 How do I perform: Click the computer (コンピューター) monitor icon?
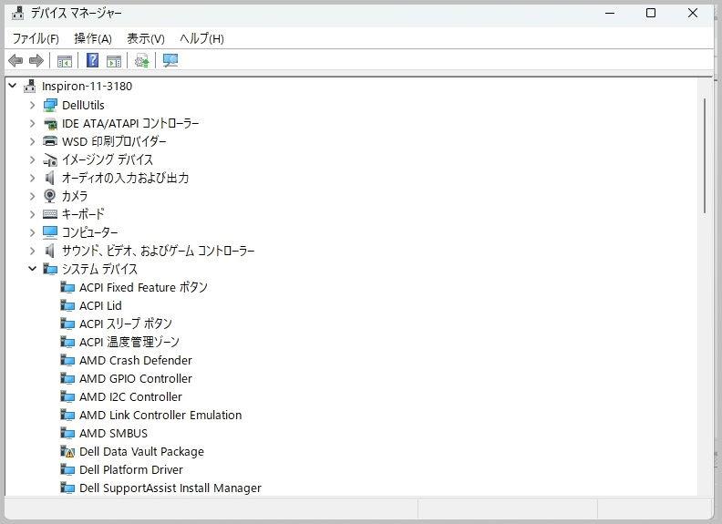(x=50, y=232)
